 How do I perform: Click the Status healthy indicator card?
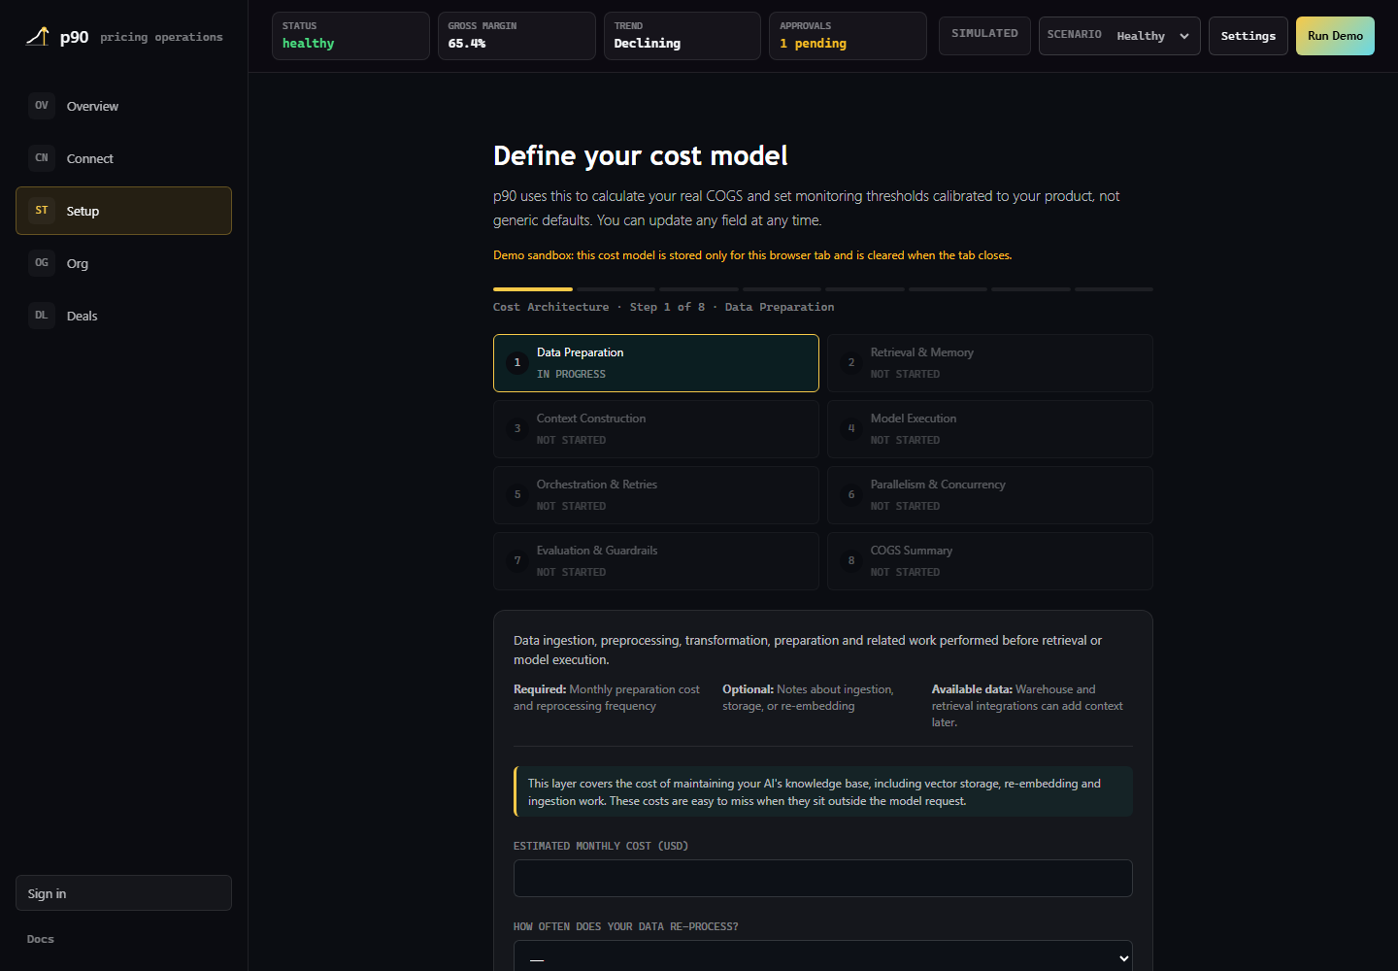point(350,36)
